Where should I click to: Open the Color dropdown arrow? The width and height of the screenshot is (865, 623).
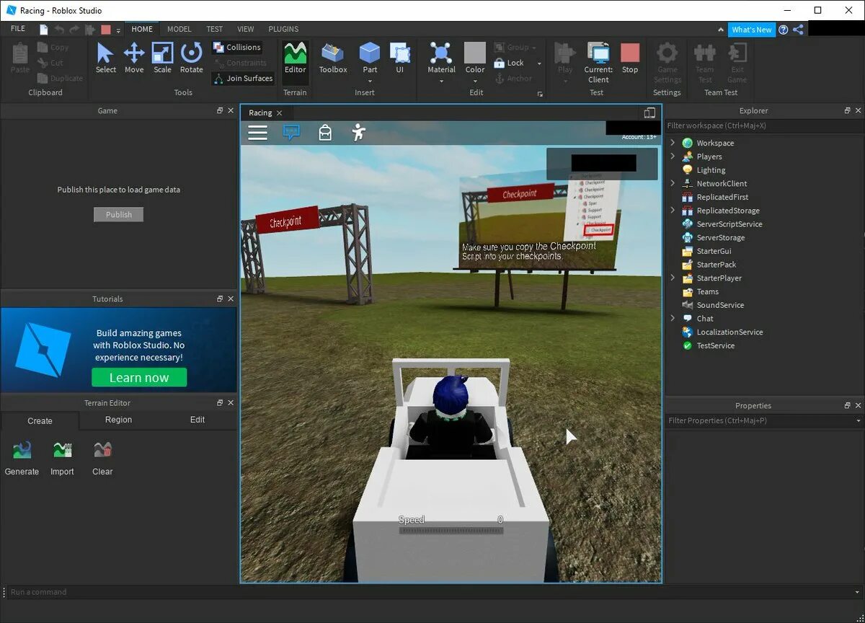(475, 81)
